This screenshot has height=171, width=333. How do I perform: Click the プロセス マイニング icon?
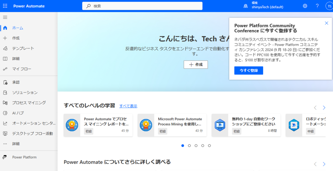[5, 103]
